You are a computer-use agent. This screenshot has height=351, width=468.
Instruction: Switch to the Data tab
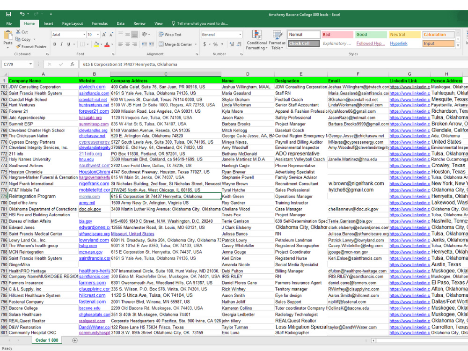coord(121,23)
